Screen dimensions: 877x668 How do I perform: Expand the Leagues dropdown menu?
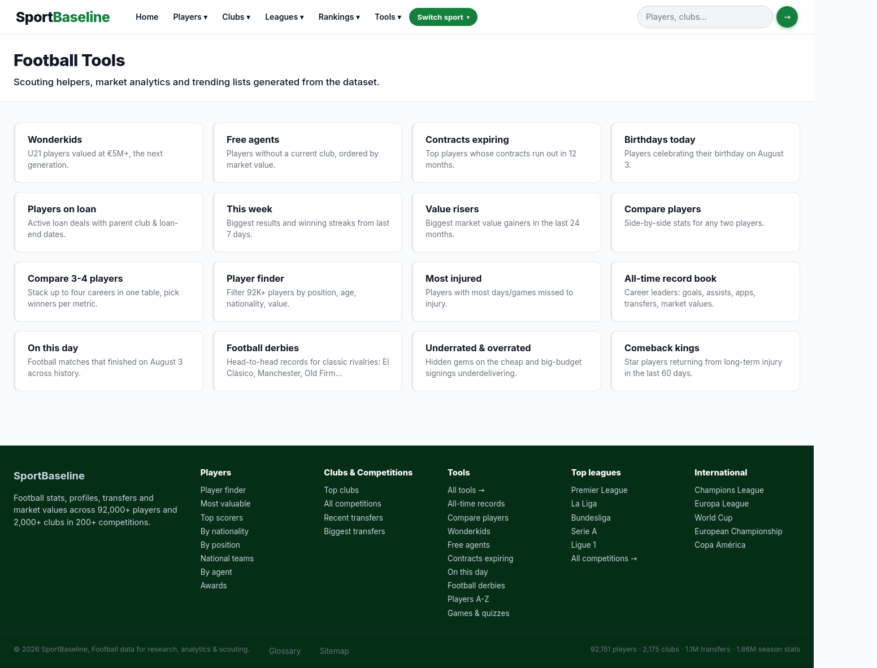point(284,17)
